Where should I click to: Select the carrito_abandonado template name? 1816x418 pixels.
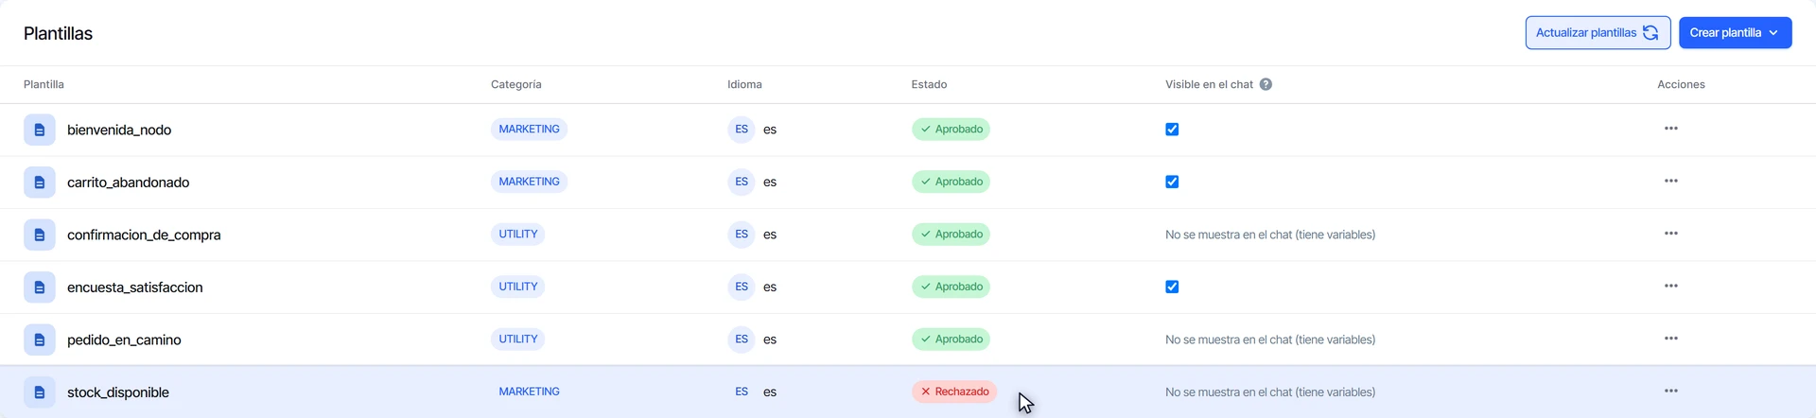pyautogui.click(x=128, y=183)
